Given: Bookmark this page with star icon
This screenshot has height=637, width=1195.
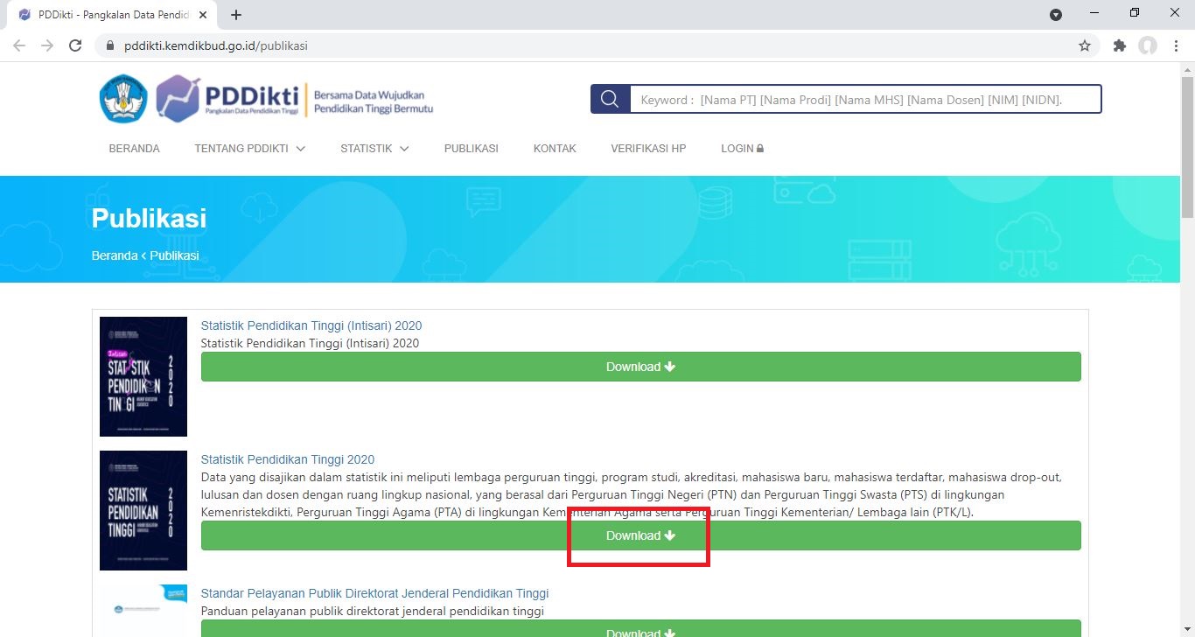Looking at the screenshot, I should [1085, 45].
